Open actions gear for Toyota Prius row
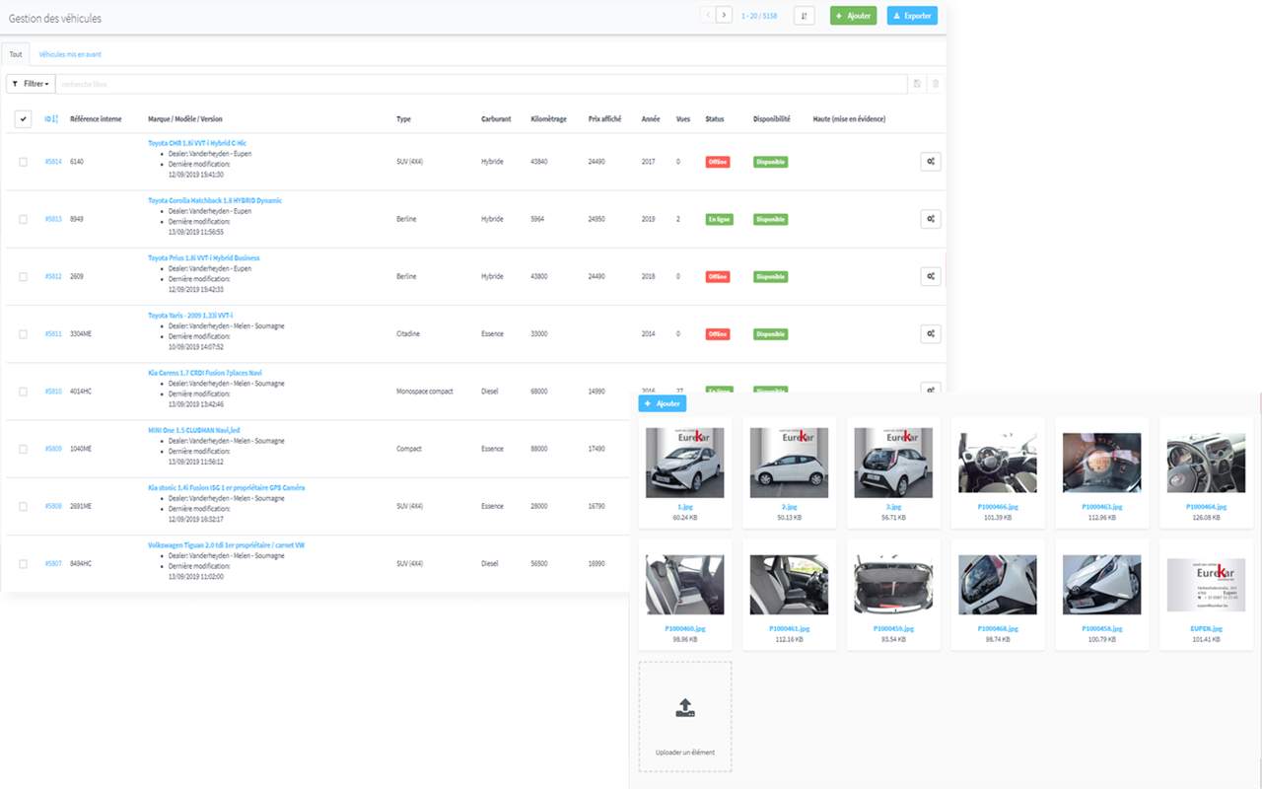 point(930,276)
